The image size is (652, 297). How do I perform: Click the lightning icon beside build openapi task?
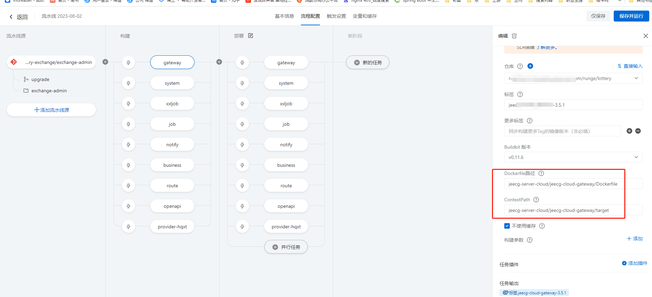pyautogui.click(x=129, y=206)
